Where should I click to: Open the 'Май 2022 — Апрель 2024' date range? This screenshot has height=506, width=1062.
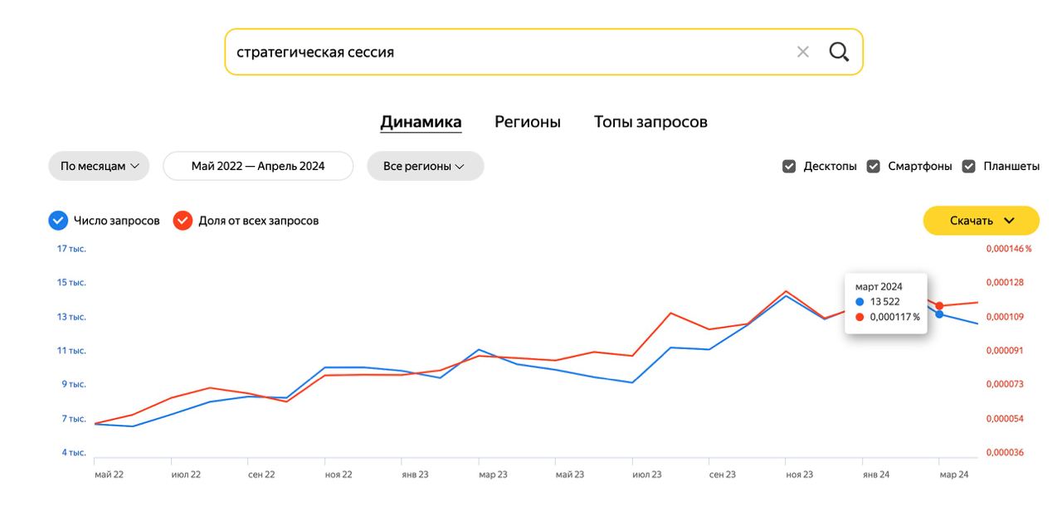pyautogui.click(x=257, y=166)
